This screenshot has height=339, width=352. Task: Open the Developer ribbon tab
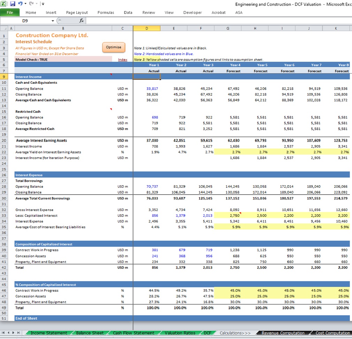coord(192,13)
